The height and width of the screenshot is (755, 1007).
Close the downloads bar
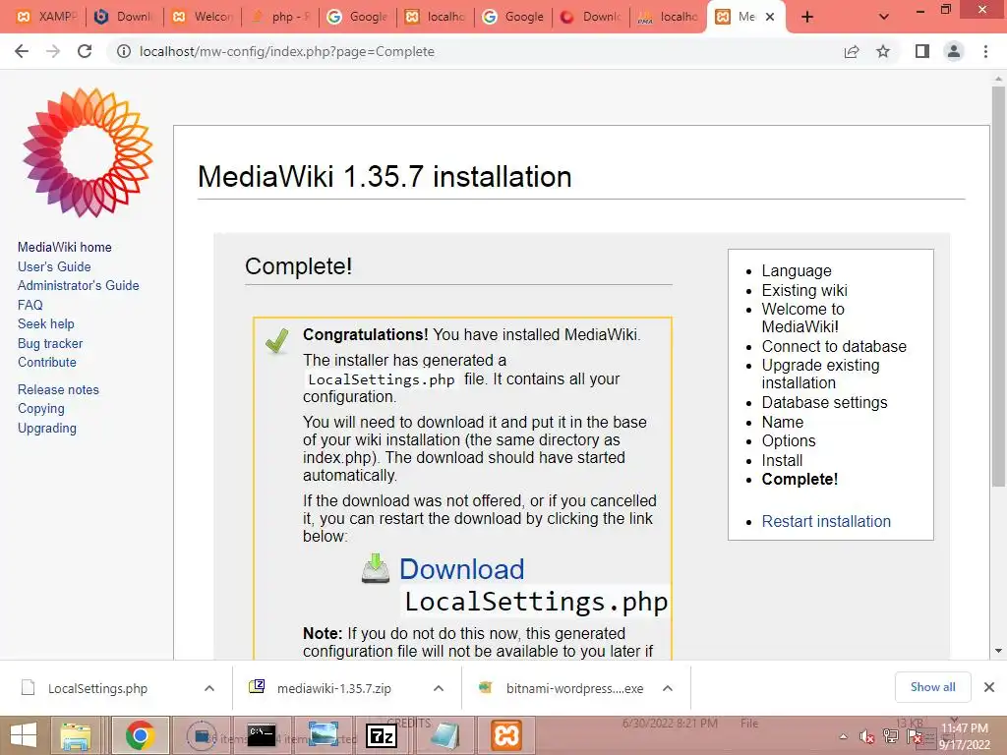tap(989, 687)
